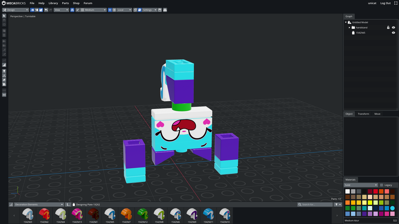Open the File menu
Screen dimensions: 399x224
pos(32,3)
